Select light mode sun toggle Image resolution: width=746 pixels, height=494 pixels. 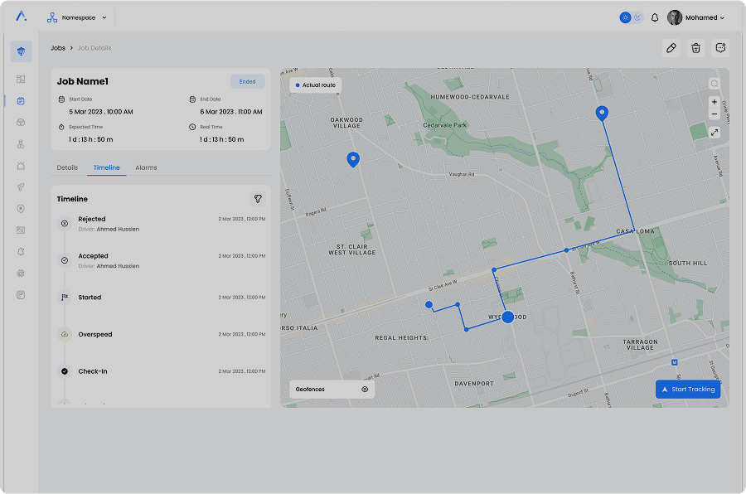tap(625, 17)
